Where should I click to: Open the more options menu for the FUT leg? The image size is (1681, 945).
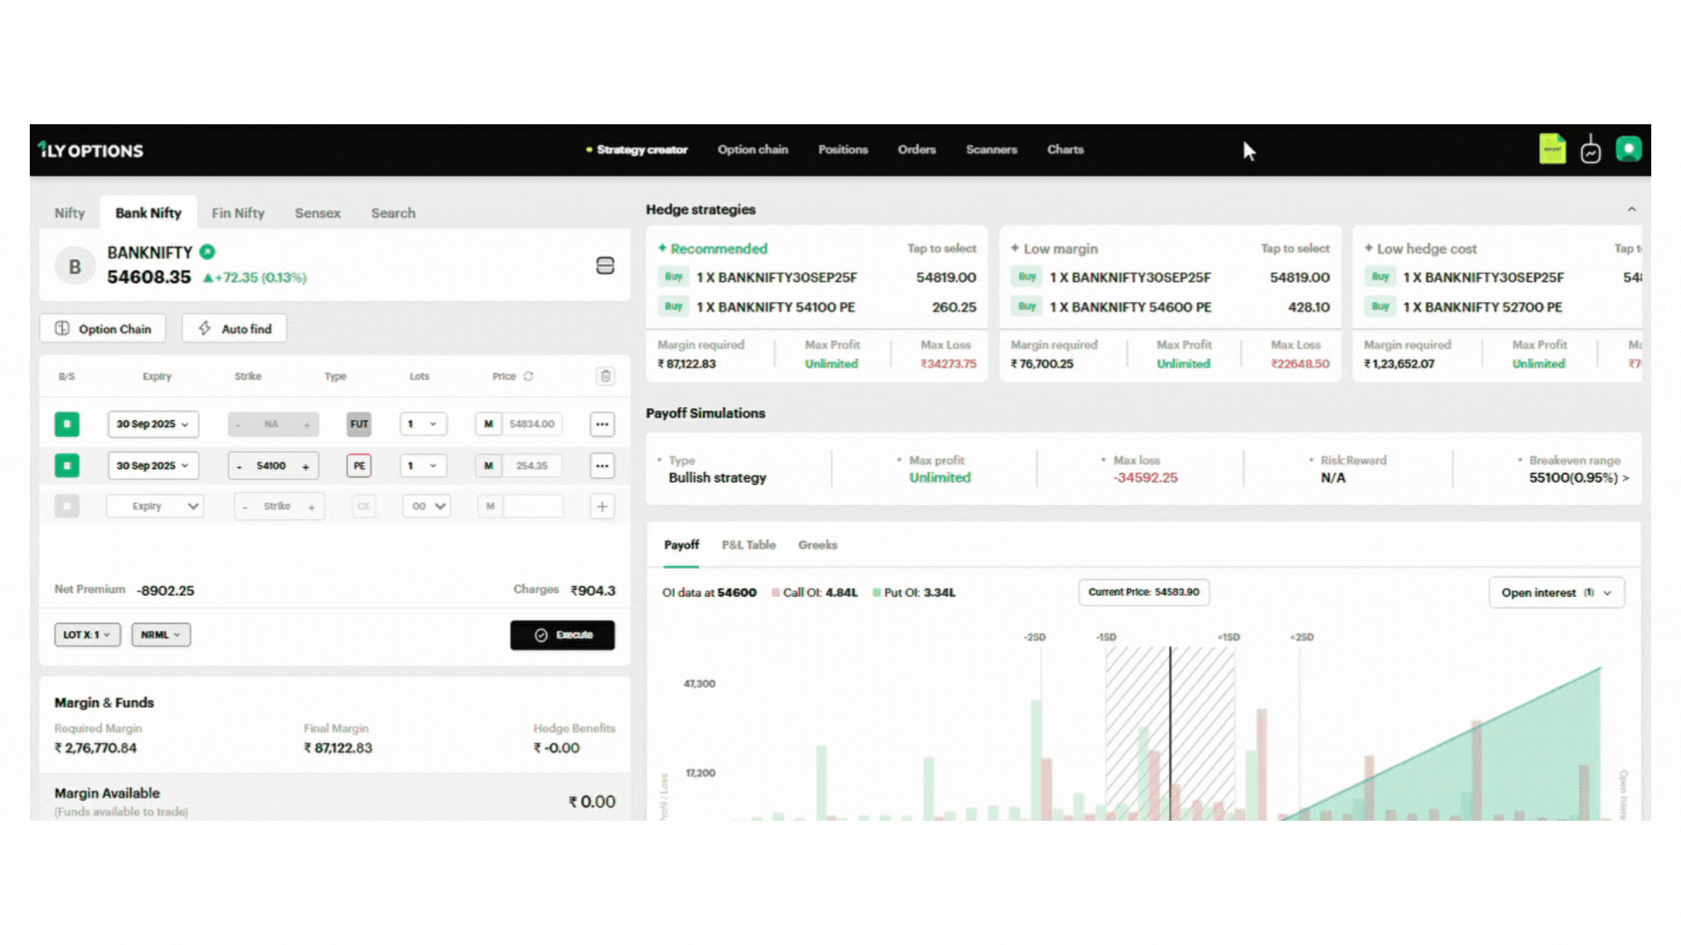tap(601, 424)
